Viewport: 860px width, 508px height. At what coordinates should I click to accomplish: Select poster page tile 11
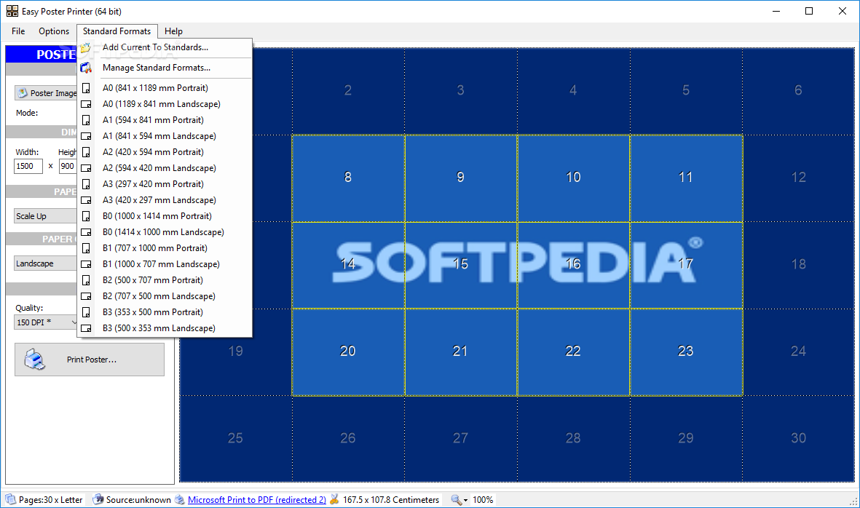pos(686,178)
